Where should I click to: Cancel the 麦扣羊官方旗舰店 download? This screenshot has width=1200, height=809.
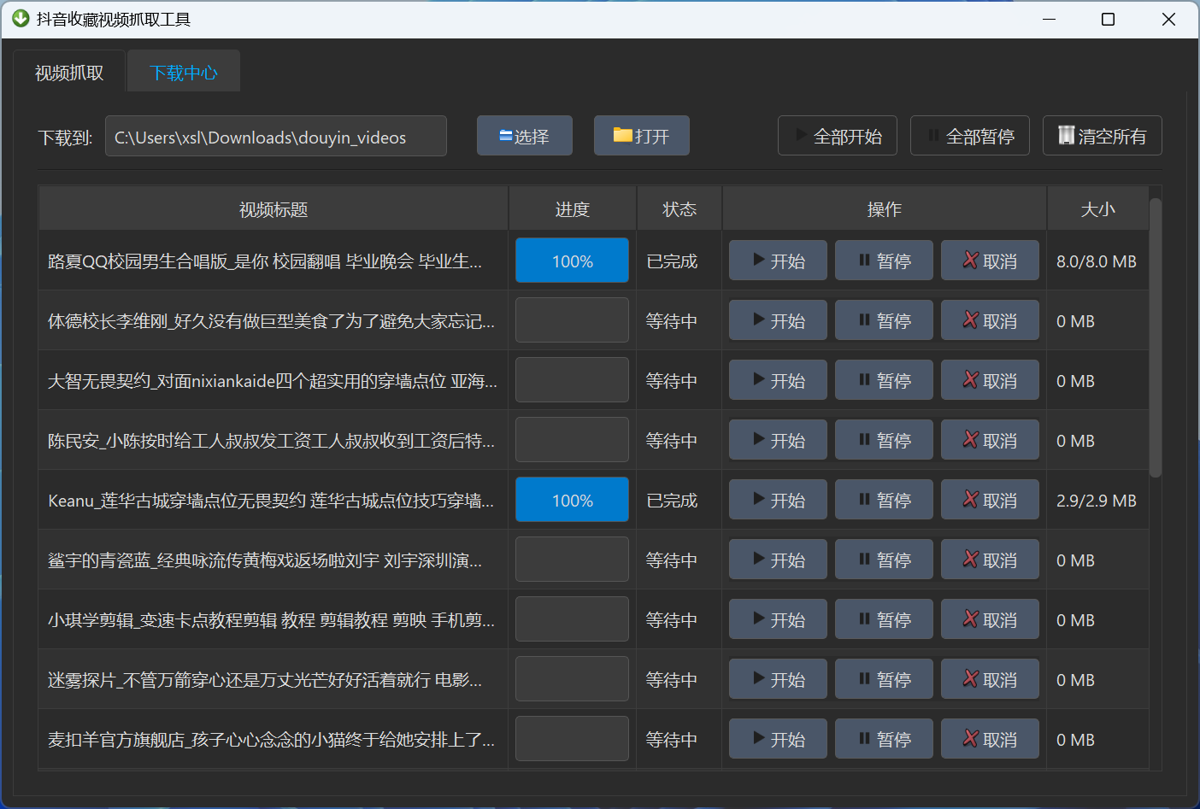990,738
